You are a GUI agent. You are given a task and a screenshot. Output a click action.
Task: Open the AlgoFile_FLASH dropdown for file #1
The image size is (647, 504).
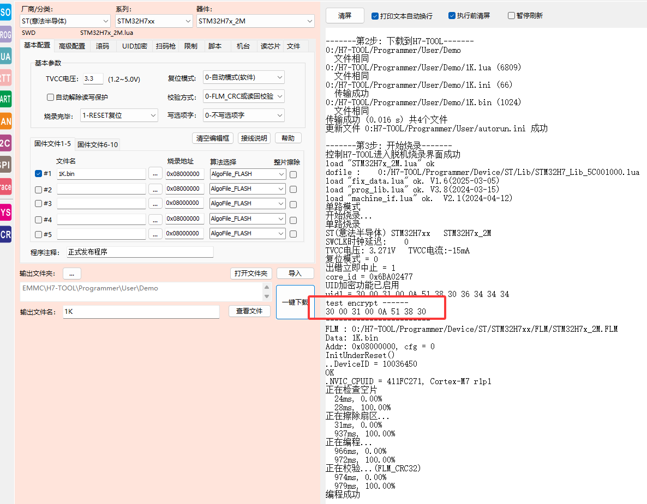tap(248, 174)
